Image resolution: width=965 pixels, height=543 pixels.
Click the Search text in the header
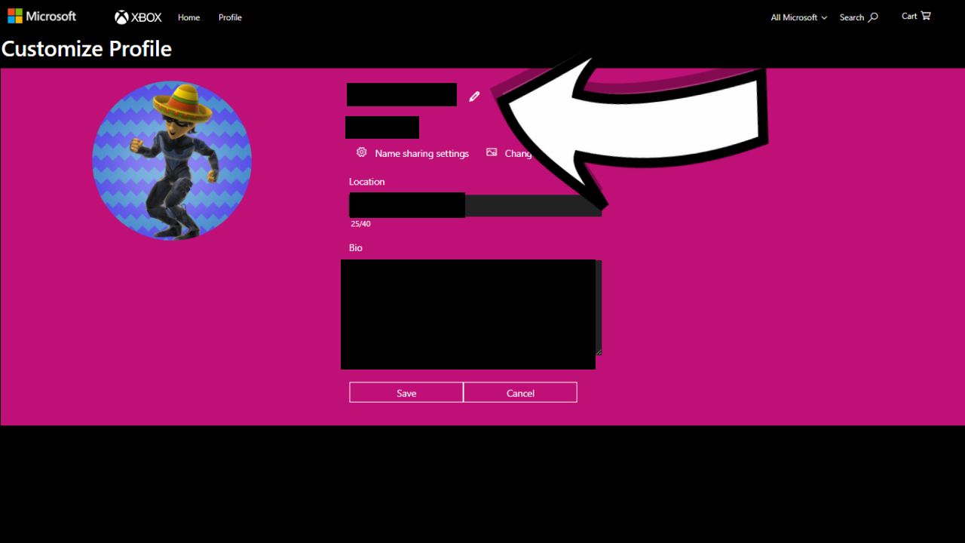tap(851, 17)
